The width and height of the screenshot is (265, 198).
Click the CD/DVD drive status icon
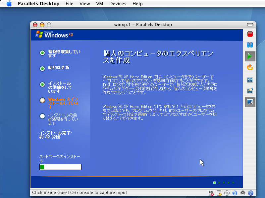click(227, 193)
